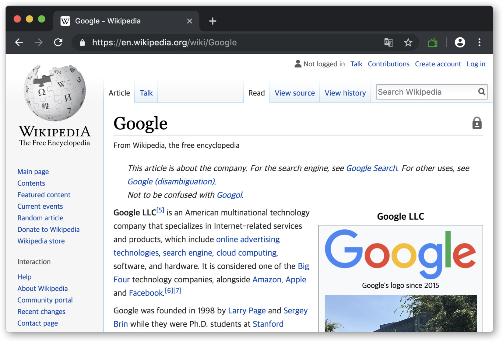Click the Wikipedia globe logo
503x342 pixels.
coord(55,93)
